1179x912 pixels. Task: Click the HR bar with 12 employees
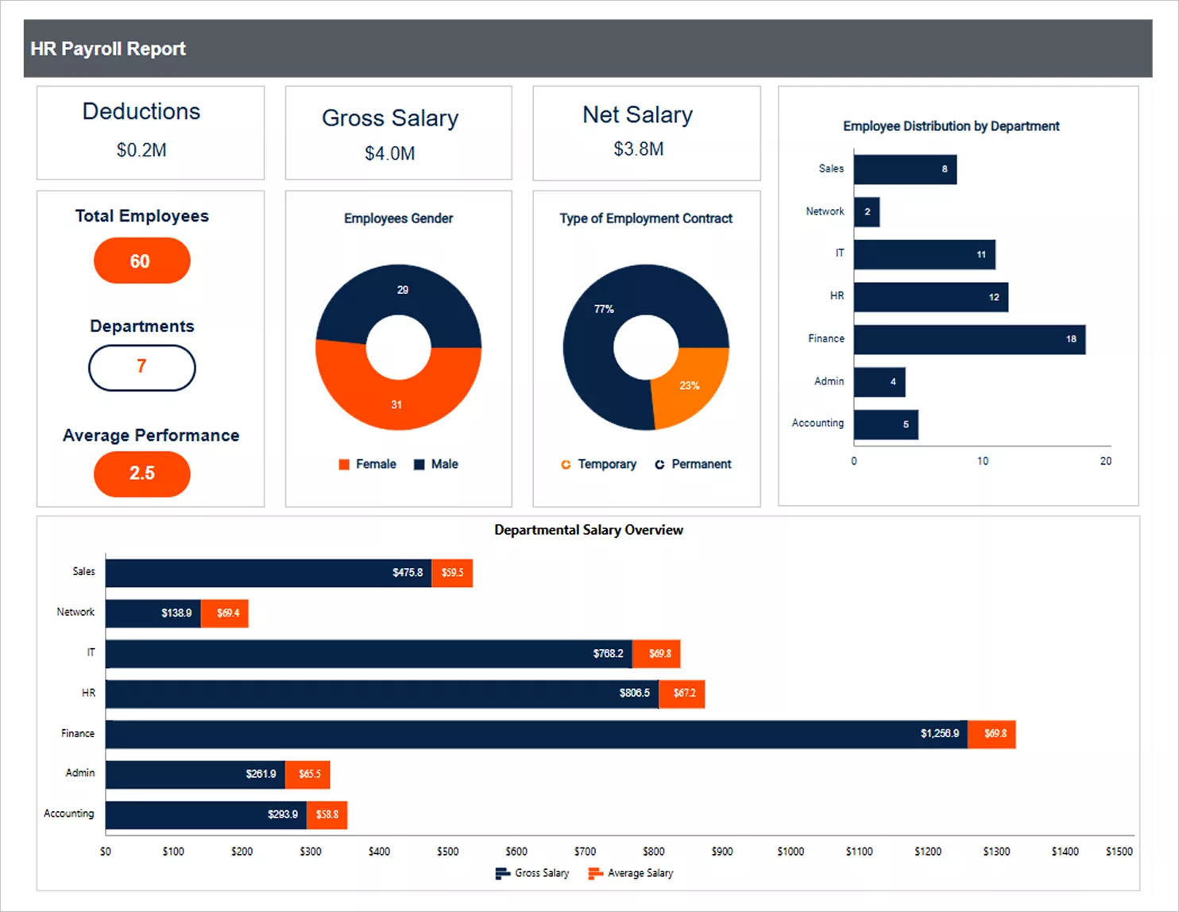click(x=931, y=297)
